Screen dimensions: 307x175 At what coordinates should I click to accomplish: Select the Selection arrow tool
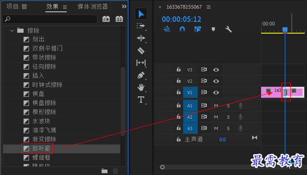click(141, 14)
